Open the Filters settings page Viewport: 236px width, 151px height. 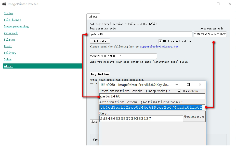tap(9, 40)
